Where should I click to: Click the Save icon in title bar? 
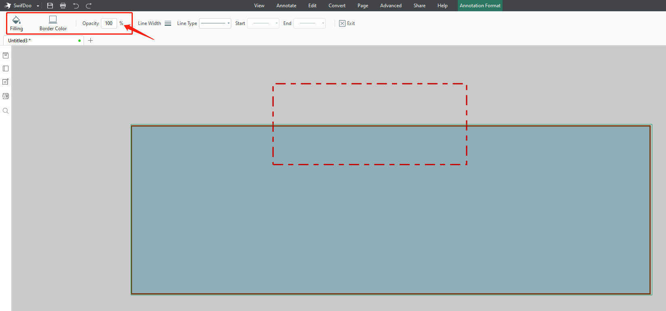(50, 6)
